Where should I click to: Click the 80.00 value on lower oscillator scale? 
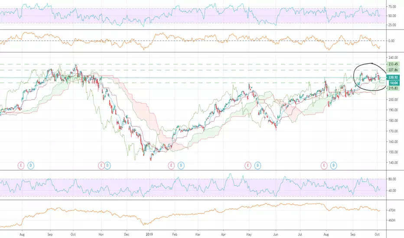coord(392,179)
